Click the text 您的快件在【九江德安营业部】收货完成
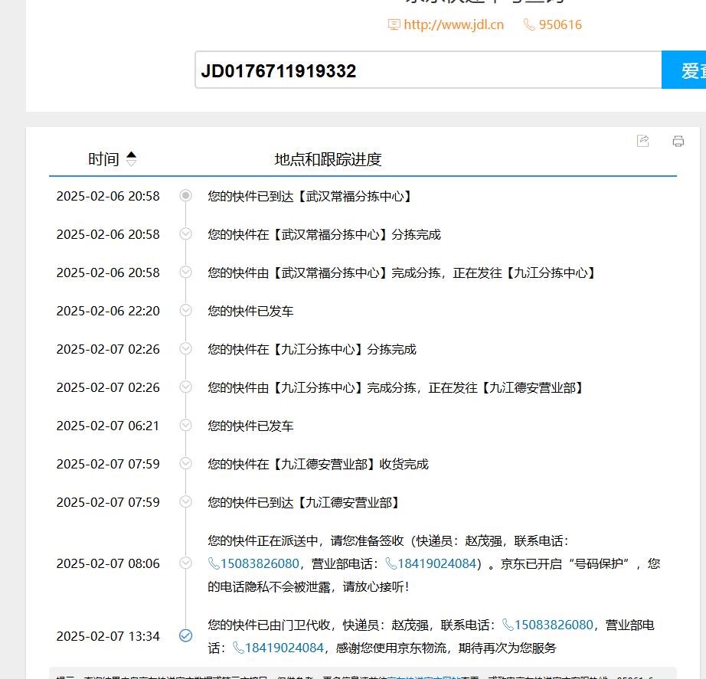The height and width of the screenshot is (679, 706). pos(319,464)
